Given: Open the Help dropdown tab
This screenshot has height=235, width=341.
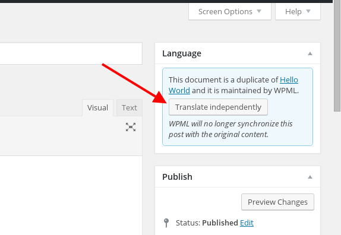Looking at the screenshot, I should point(298,11).
